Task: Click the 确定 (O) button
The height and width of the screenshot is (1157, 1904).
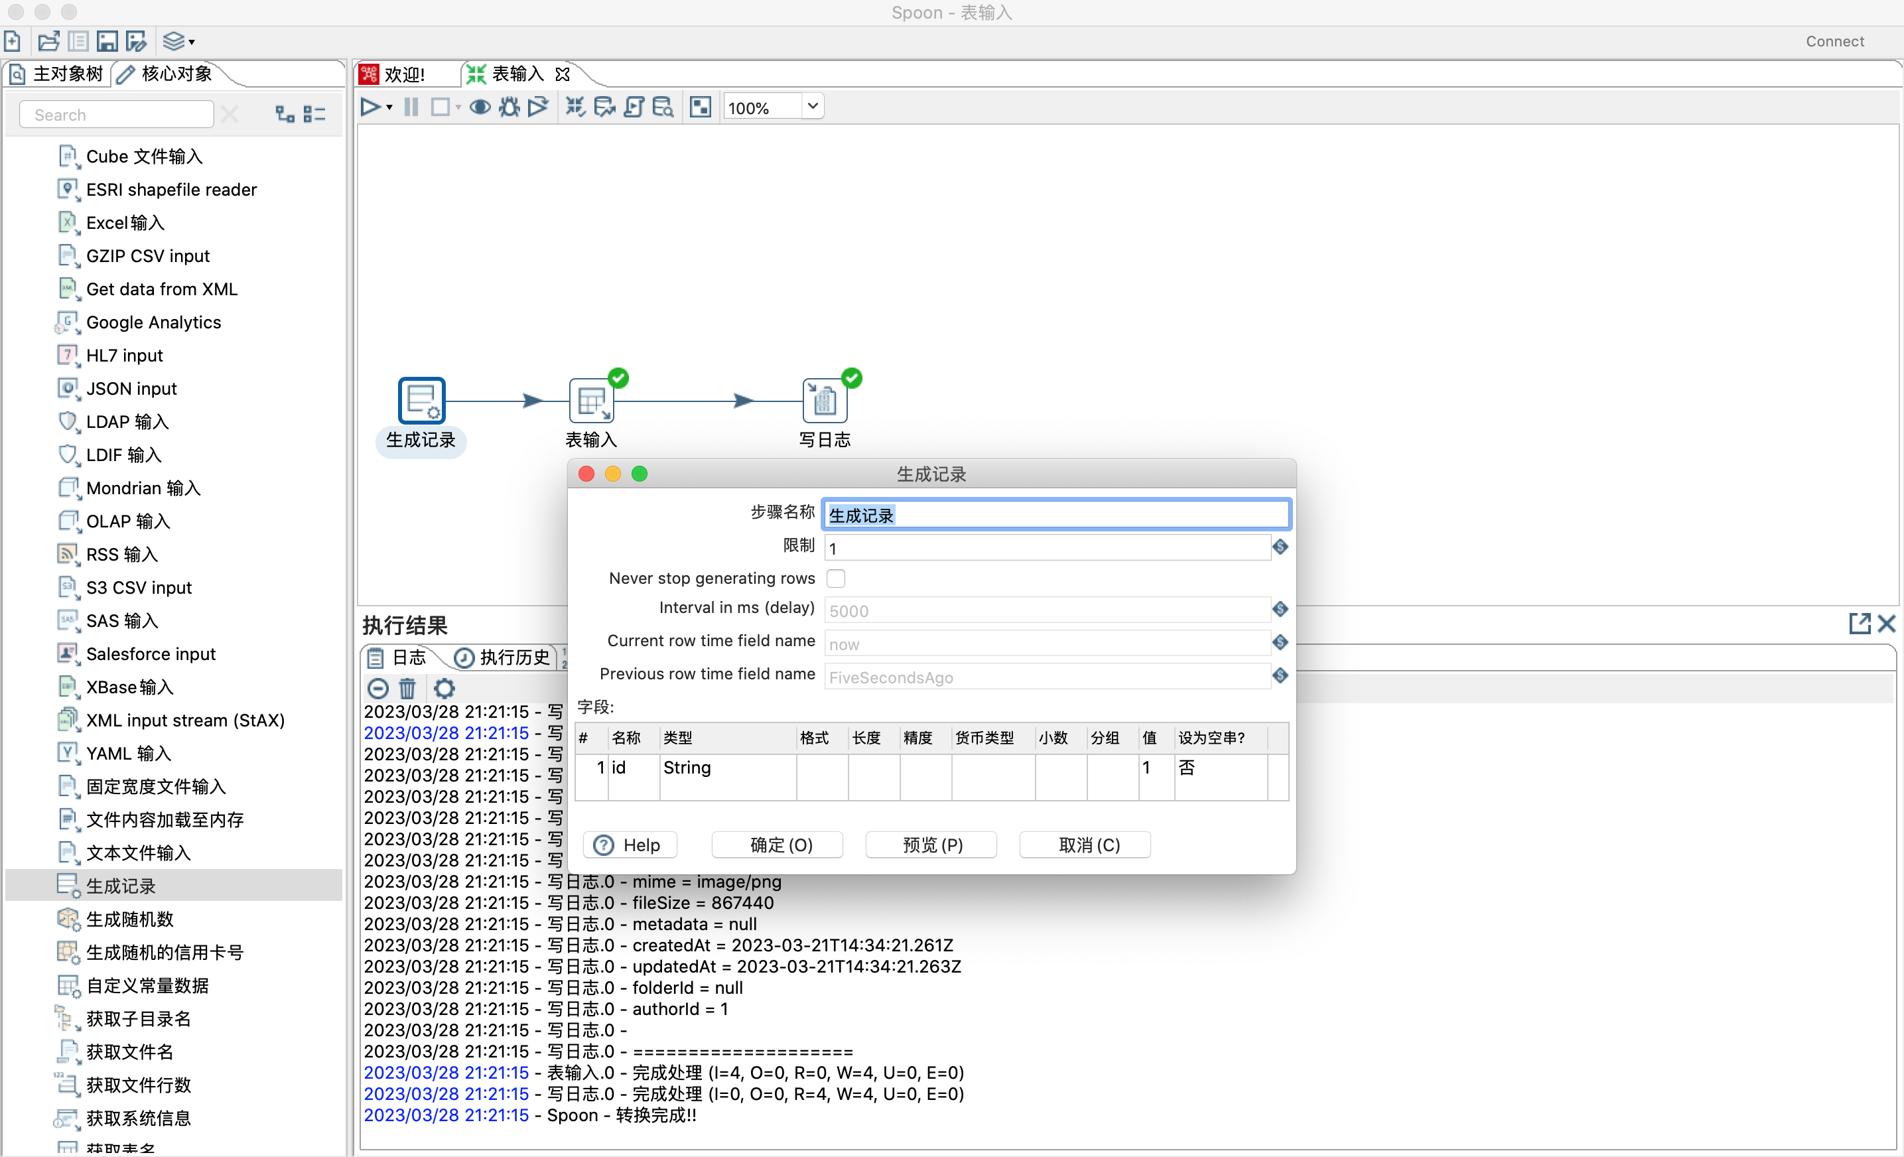Action: click(x=778, y=845)
